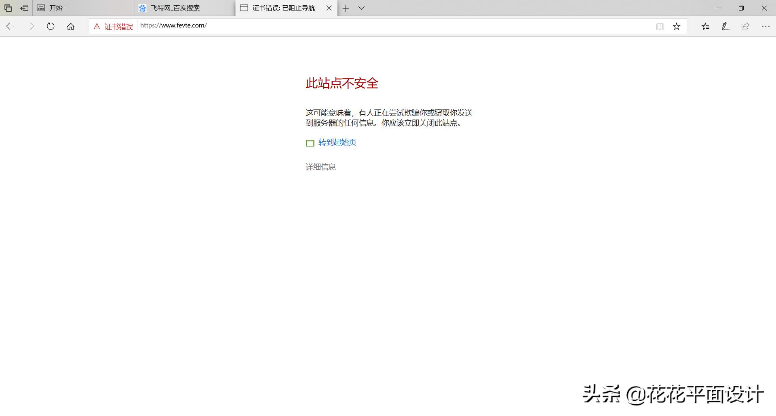Navigate back with the left arrow
The width and height of the screenshot is (776, 416).
[x=10, y=26]
